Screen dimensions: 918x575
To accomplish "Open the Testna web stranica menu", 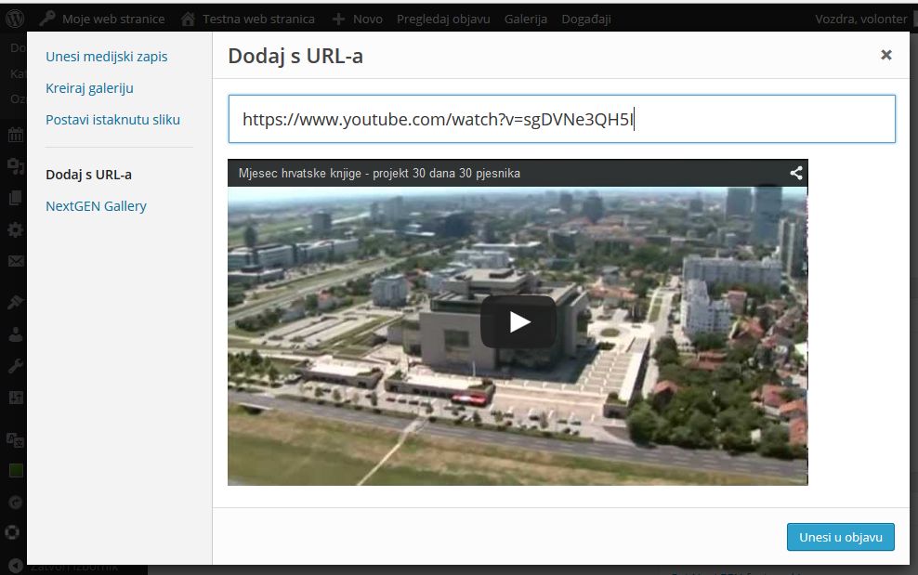I will 258,20.
